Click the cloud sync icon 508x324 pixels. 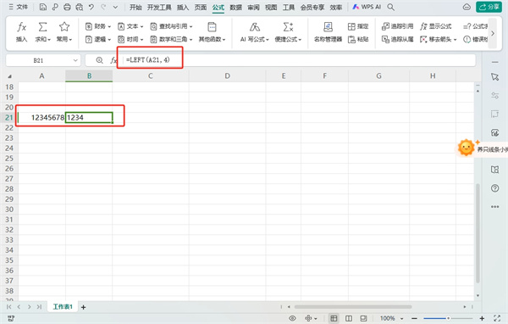click(x=467, y=7)
